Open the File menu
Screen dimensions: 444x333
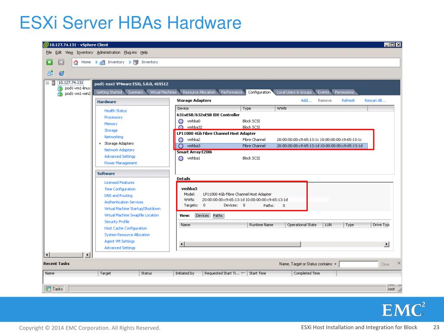tap(49, 52)
